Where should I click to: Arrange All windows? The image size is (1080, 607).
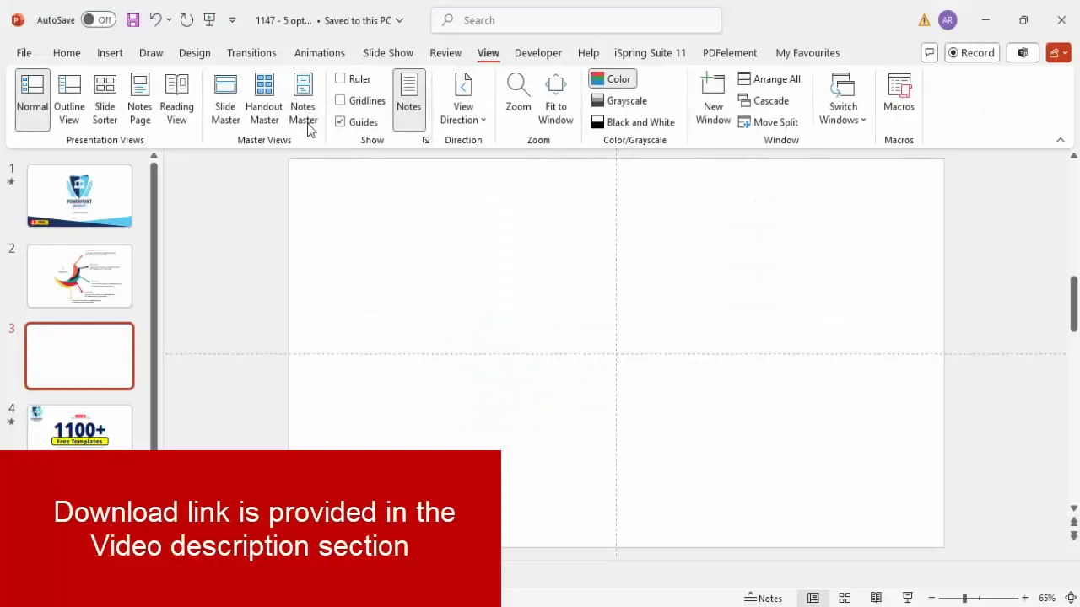pyautogui.click(x=769, y=79)
